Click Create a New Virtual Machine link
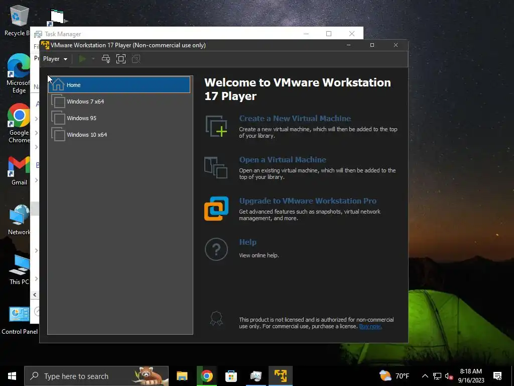The image size is (514, 386). click(x=295, y=119)
